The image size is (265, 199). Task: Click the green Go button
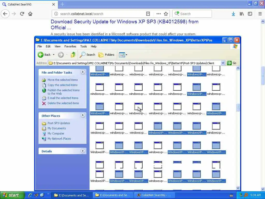click(x=232, y=63)
